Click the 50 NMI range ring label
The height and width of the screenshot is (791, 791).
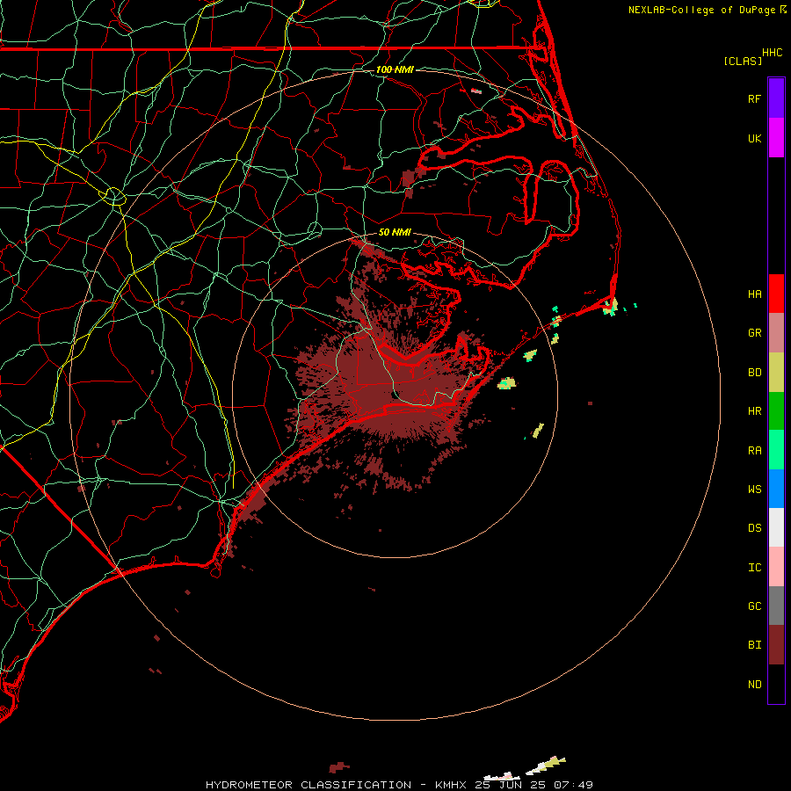(x=395, y=232)
